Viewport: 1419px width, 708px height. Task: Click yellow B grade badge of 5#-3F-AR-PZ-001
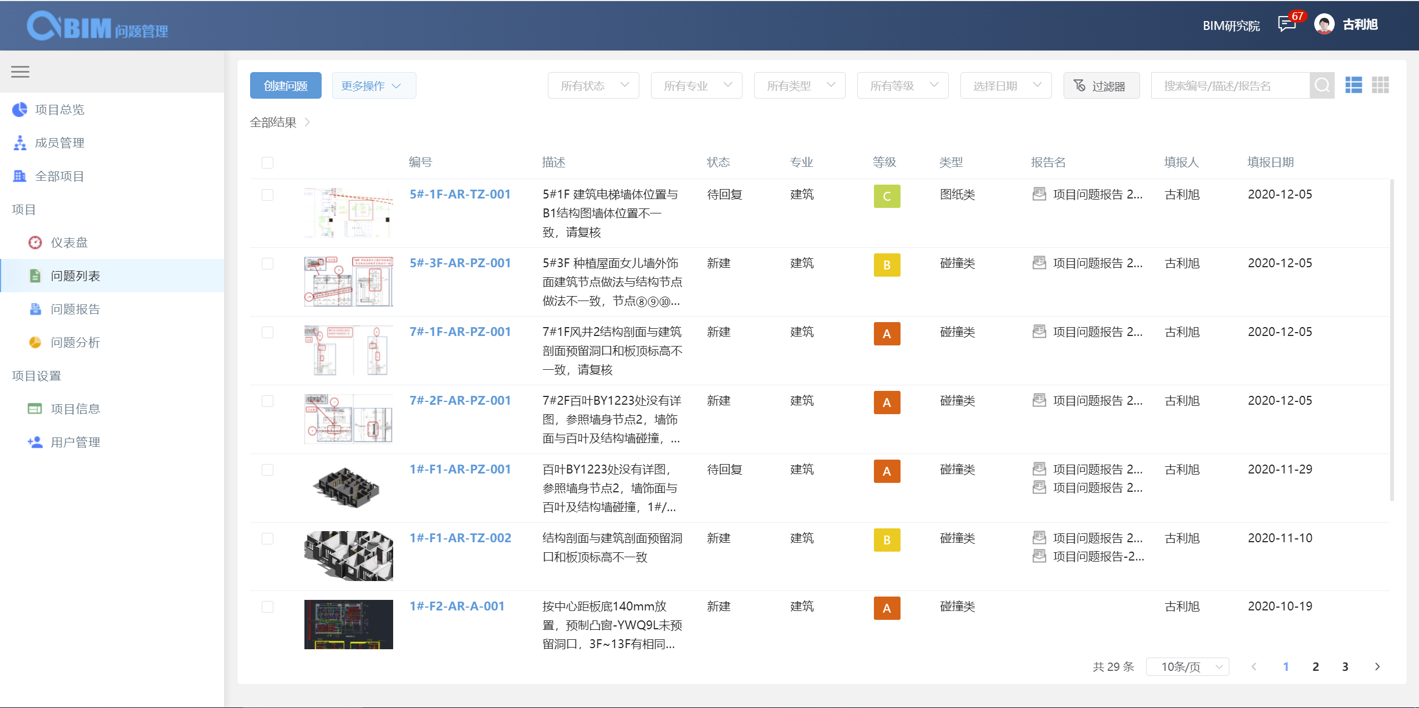point(886,265)
